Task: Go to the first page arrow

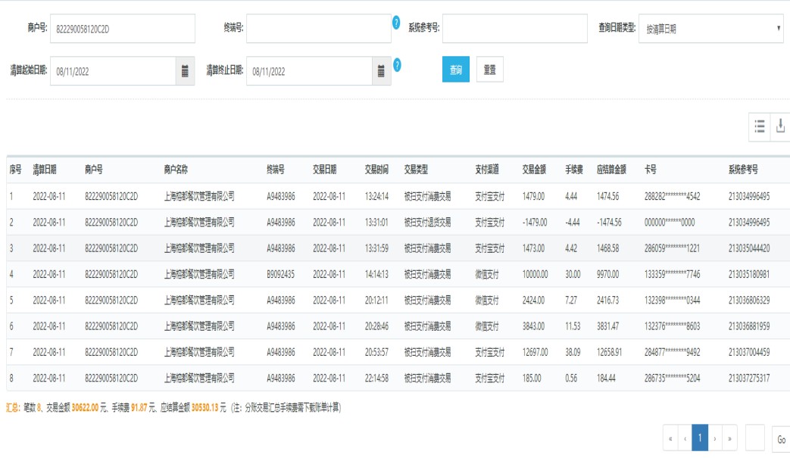Action: pos(670,438)
